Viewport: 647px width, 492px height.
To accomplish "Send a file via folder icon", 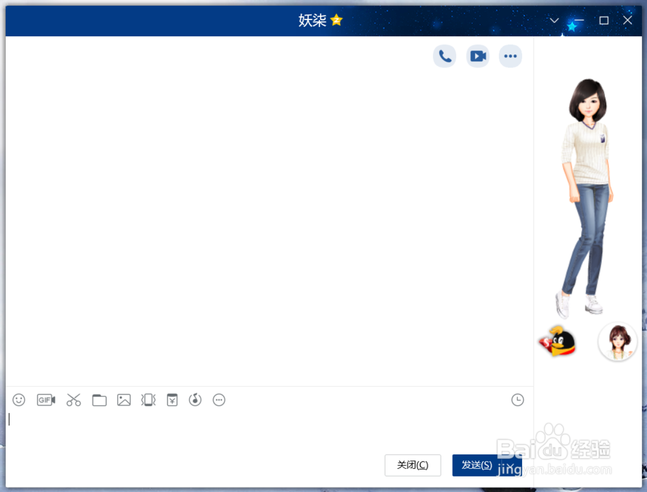I will point(99,400).
